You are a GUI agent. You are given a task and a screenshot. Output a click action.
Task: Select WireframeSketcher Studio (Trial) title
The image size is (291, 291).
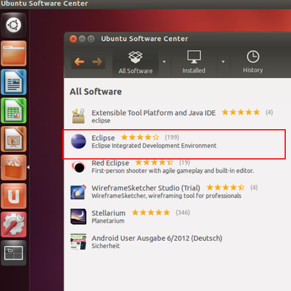[x=145, y=188]
